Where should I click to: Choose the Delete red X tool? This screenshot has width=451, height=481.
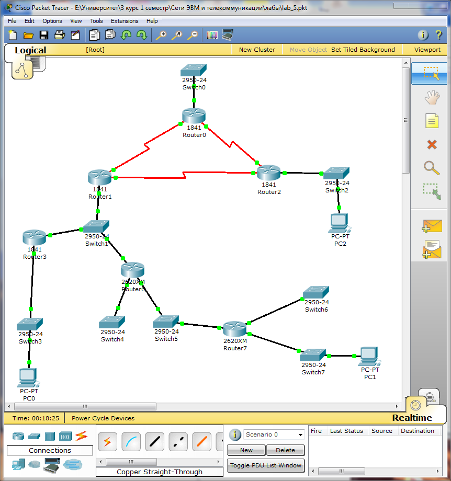432,144
